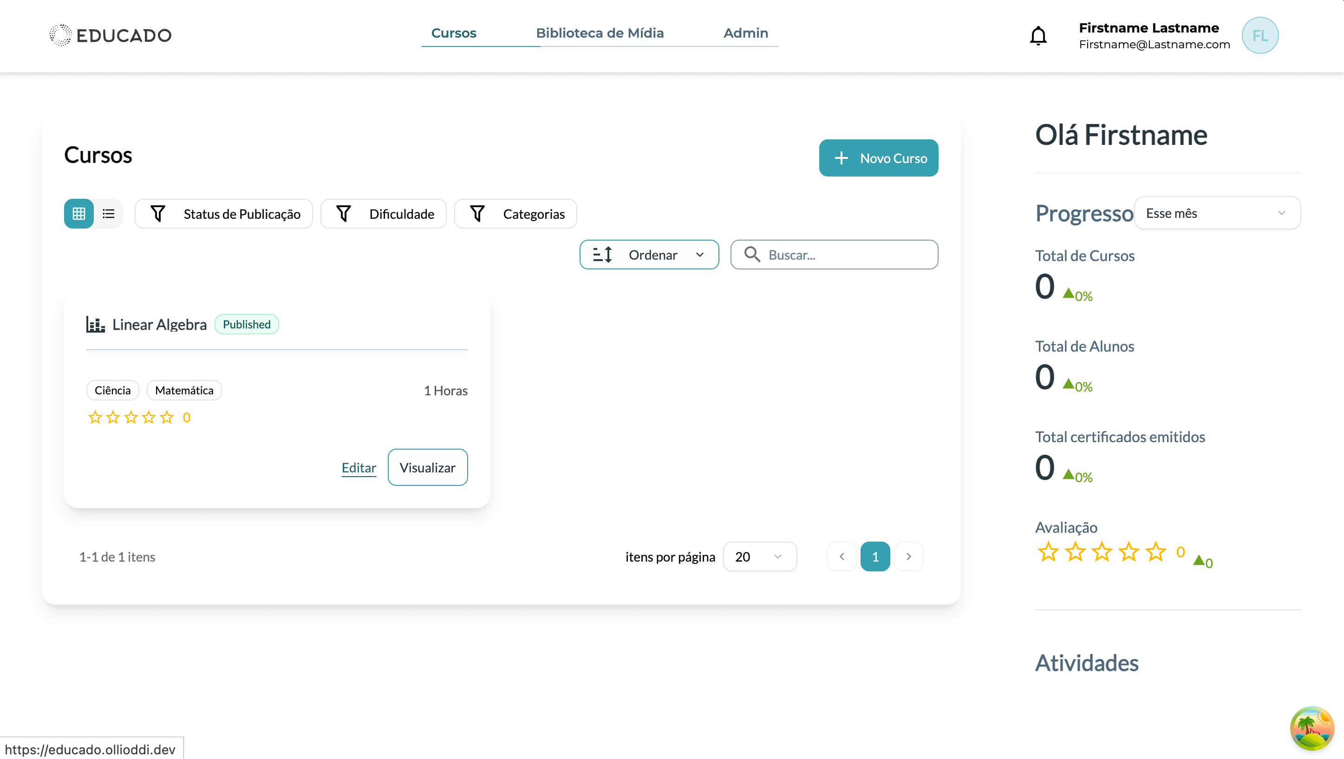Open Status de Publicação filter
Image resolution: width=1344 pixels, height=759 pixels.
point(223,214)
